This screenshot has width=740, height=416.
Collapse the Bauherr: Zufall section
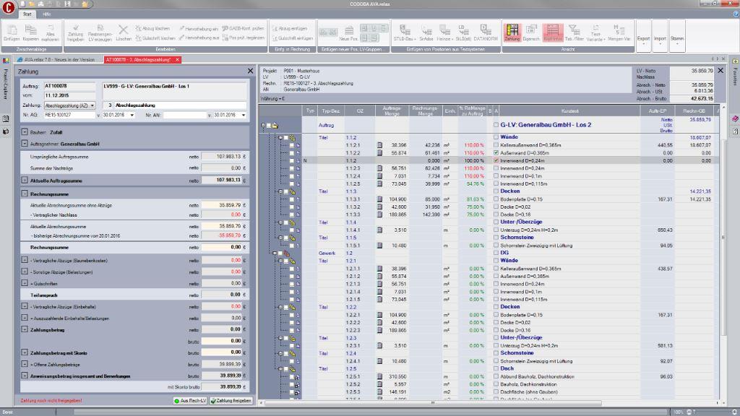coord(25,132)
